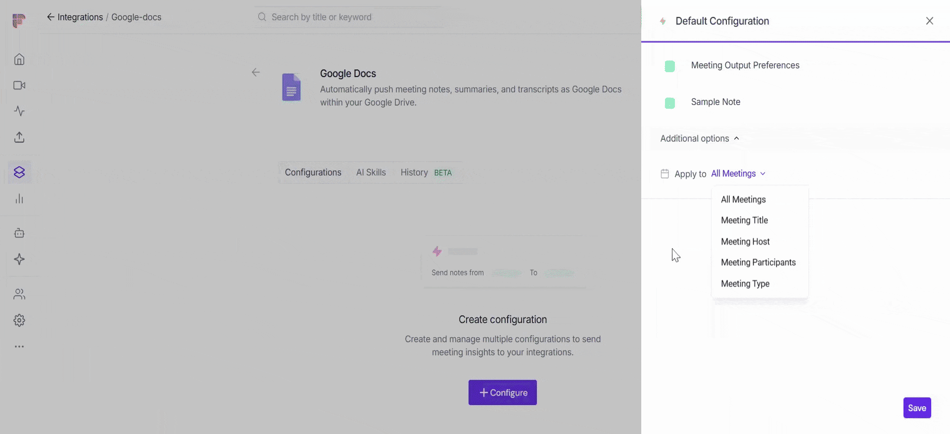Click the activity pulse icon in sidebar
The image size is (950, 434).
[19, 111]
